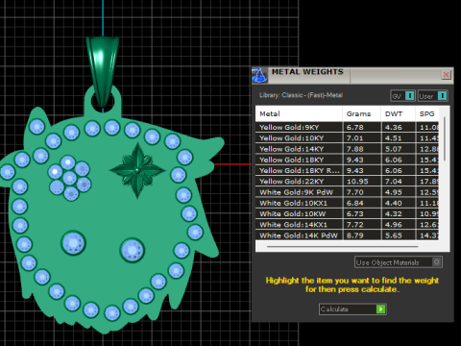
Task: Select Yellow Gold:14KY row
Action: (x=347, y=149)
